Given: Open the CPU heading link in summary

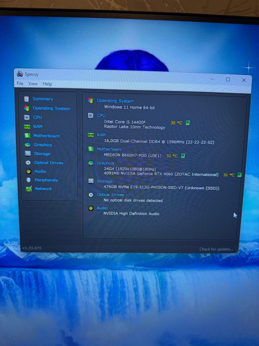Looking at the screenshot, I should coord(101,115).
